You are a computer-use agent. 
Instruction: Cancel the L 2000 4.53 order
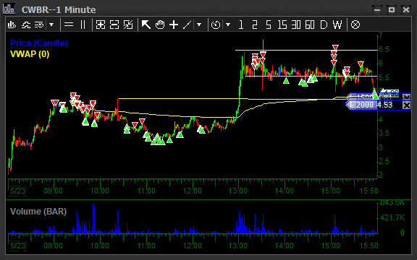(406, 105)
